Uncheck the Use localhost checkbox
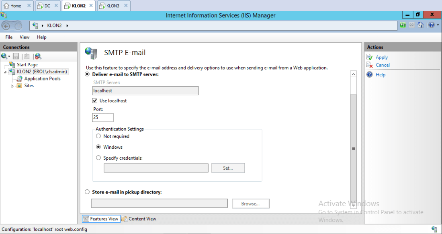 (x=95, y=101)
